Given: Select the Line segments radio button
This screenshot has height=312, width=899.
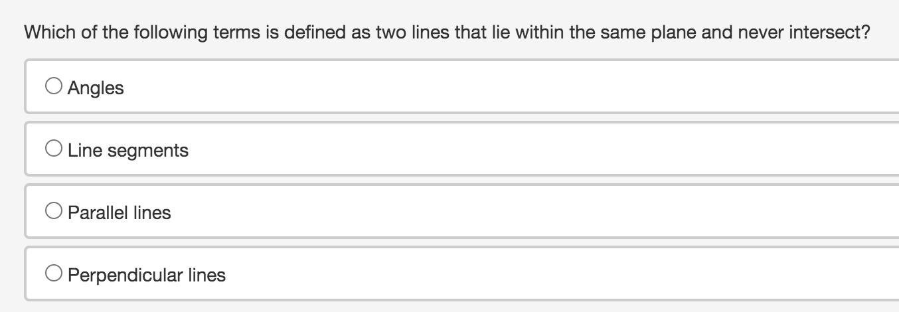Looking at the screenshot, I should [x=54, y=148].
